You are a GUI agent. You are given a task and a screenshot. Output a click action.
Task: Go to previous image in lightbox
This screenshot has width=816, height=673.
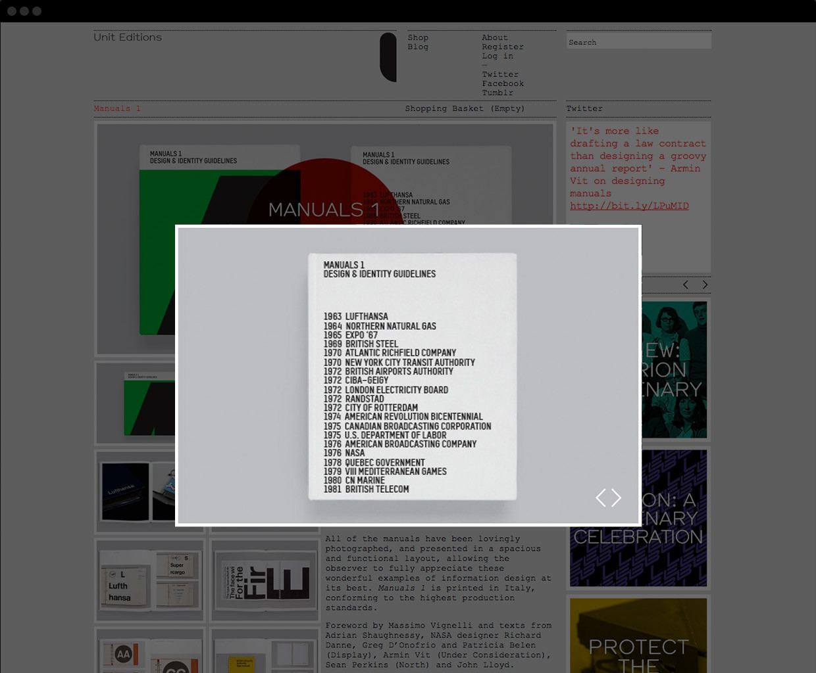(601, 498)
